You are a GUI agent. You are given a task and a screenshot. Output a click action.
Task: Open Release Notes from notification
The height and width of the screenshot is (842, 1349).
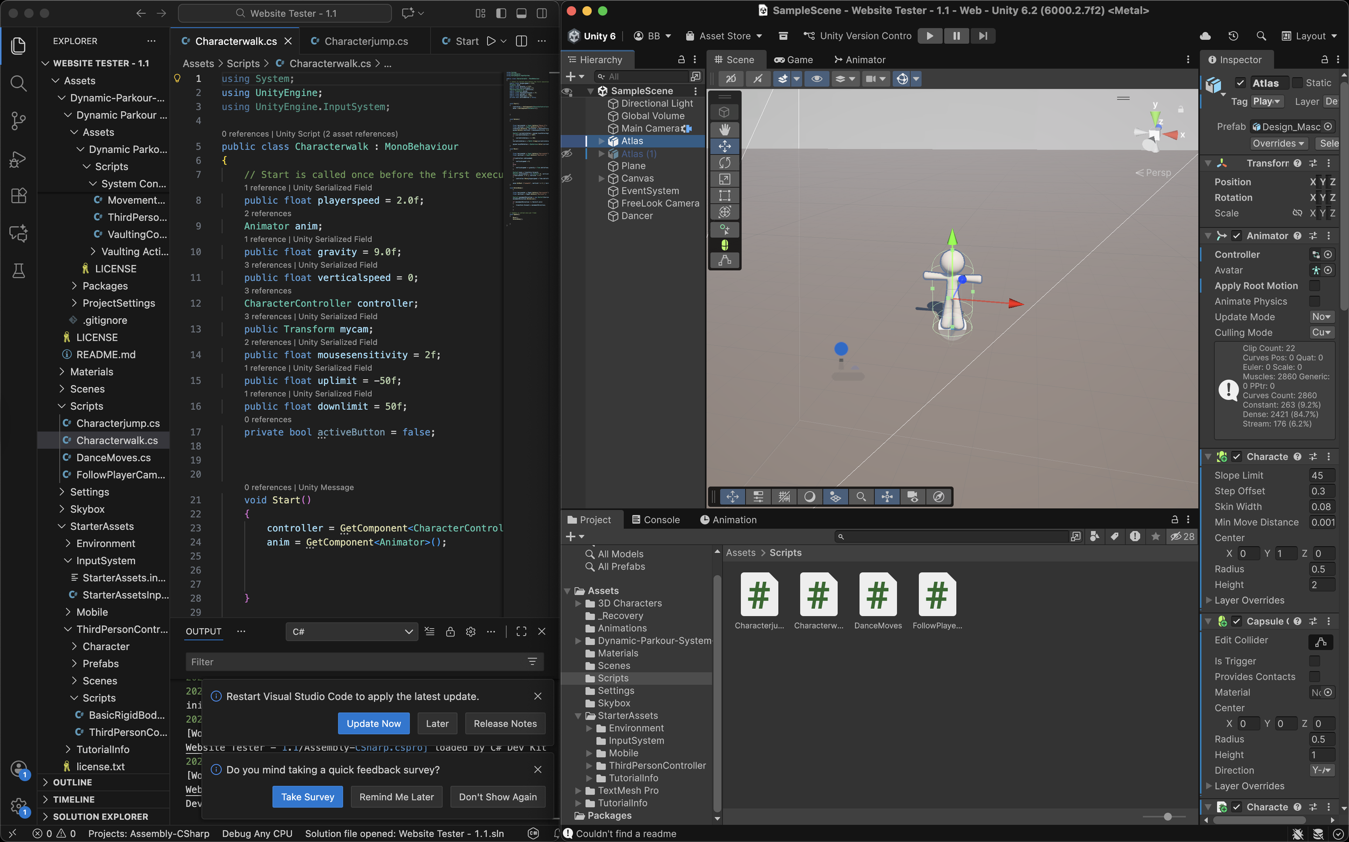point(505,723)
